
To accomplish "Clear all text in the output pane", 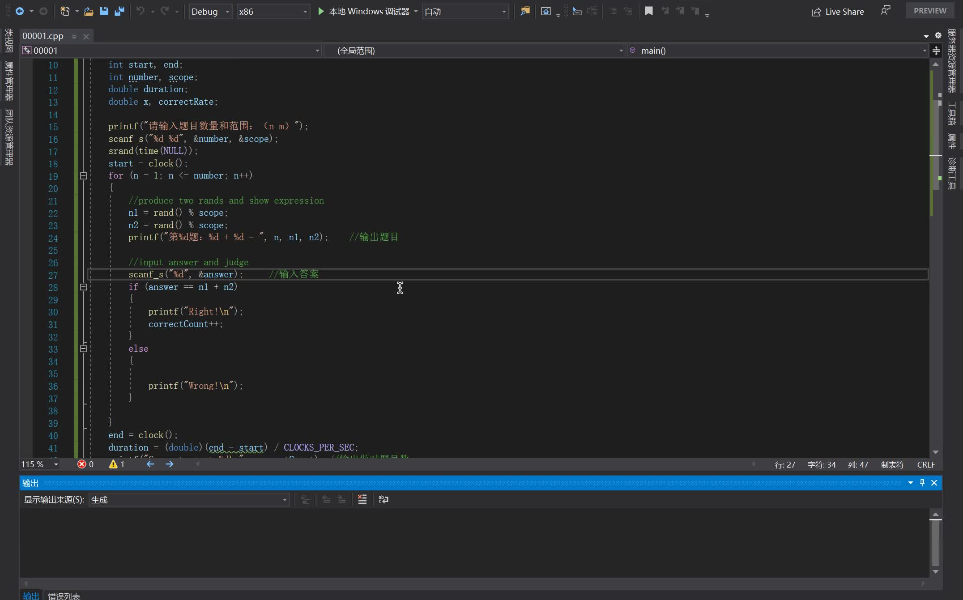I will 362,499.
